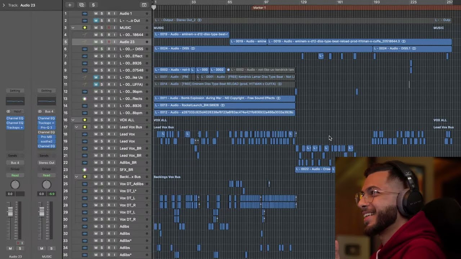Mute track 18 Lead Vox
This screenshot has width=461, height=259.
coord(96,134)
